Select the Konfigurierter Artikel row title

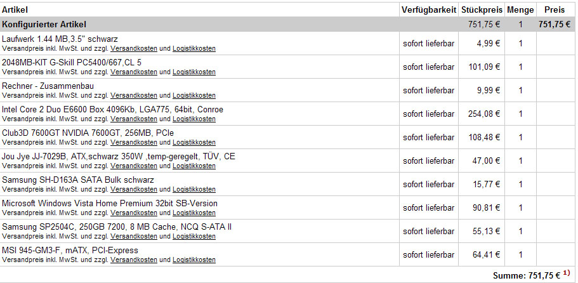[44, 25]
